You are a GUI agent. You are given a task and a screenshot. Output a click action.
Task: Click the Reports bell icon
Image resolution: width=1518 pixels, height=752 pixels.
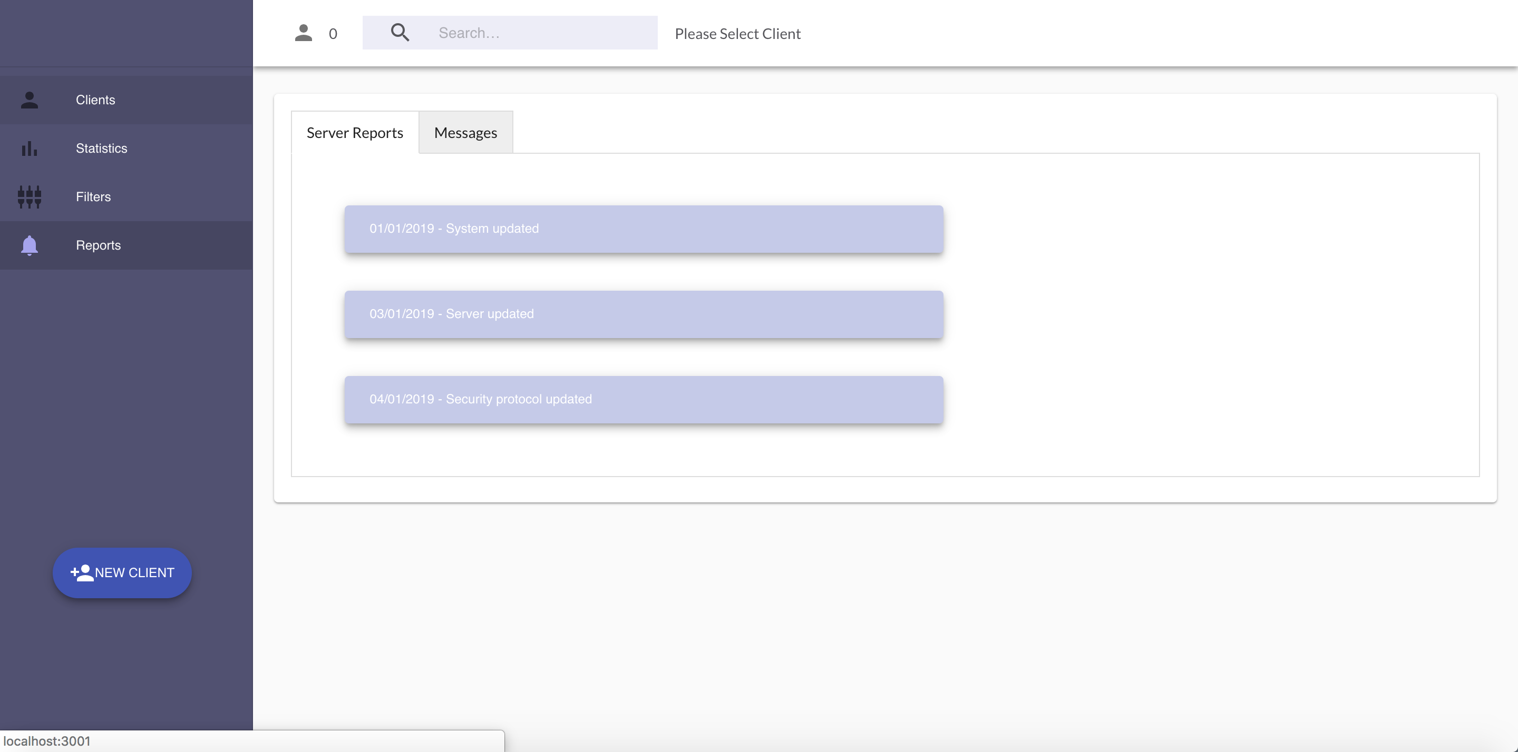click(x=30, y=245)
